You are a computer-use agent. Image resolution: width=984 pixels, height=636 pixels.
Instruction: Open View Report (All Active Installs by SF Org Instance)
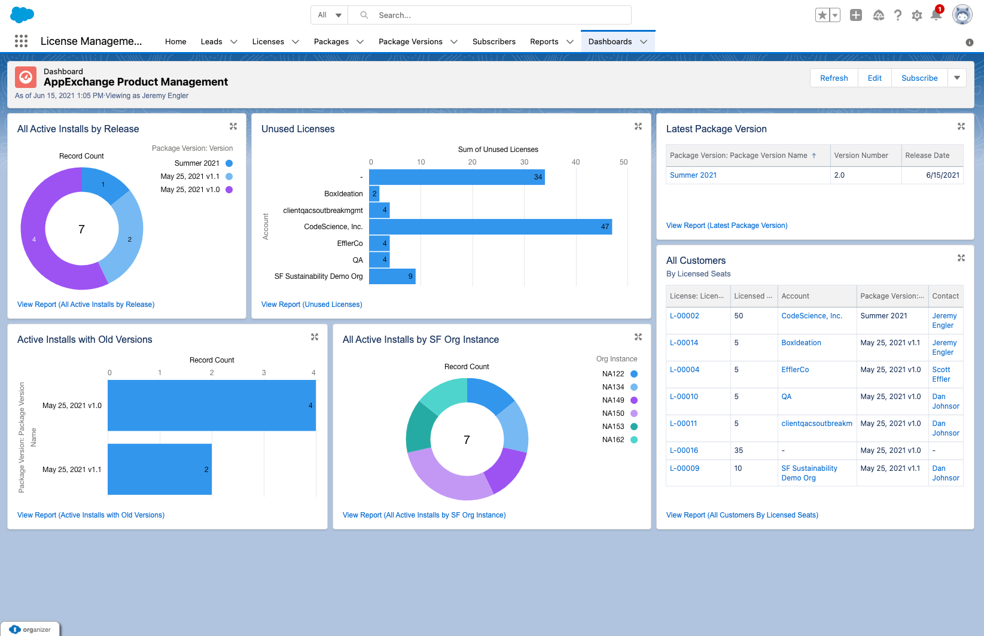[x=424, y=515]
